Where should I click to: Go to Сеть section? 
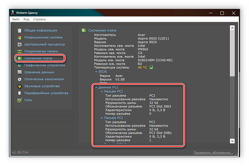28,100
